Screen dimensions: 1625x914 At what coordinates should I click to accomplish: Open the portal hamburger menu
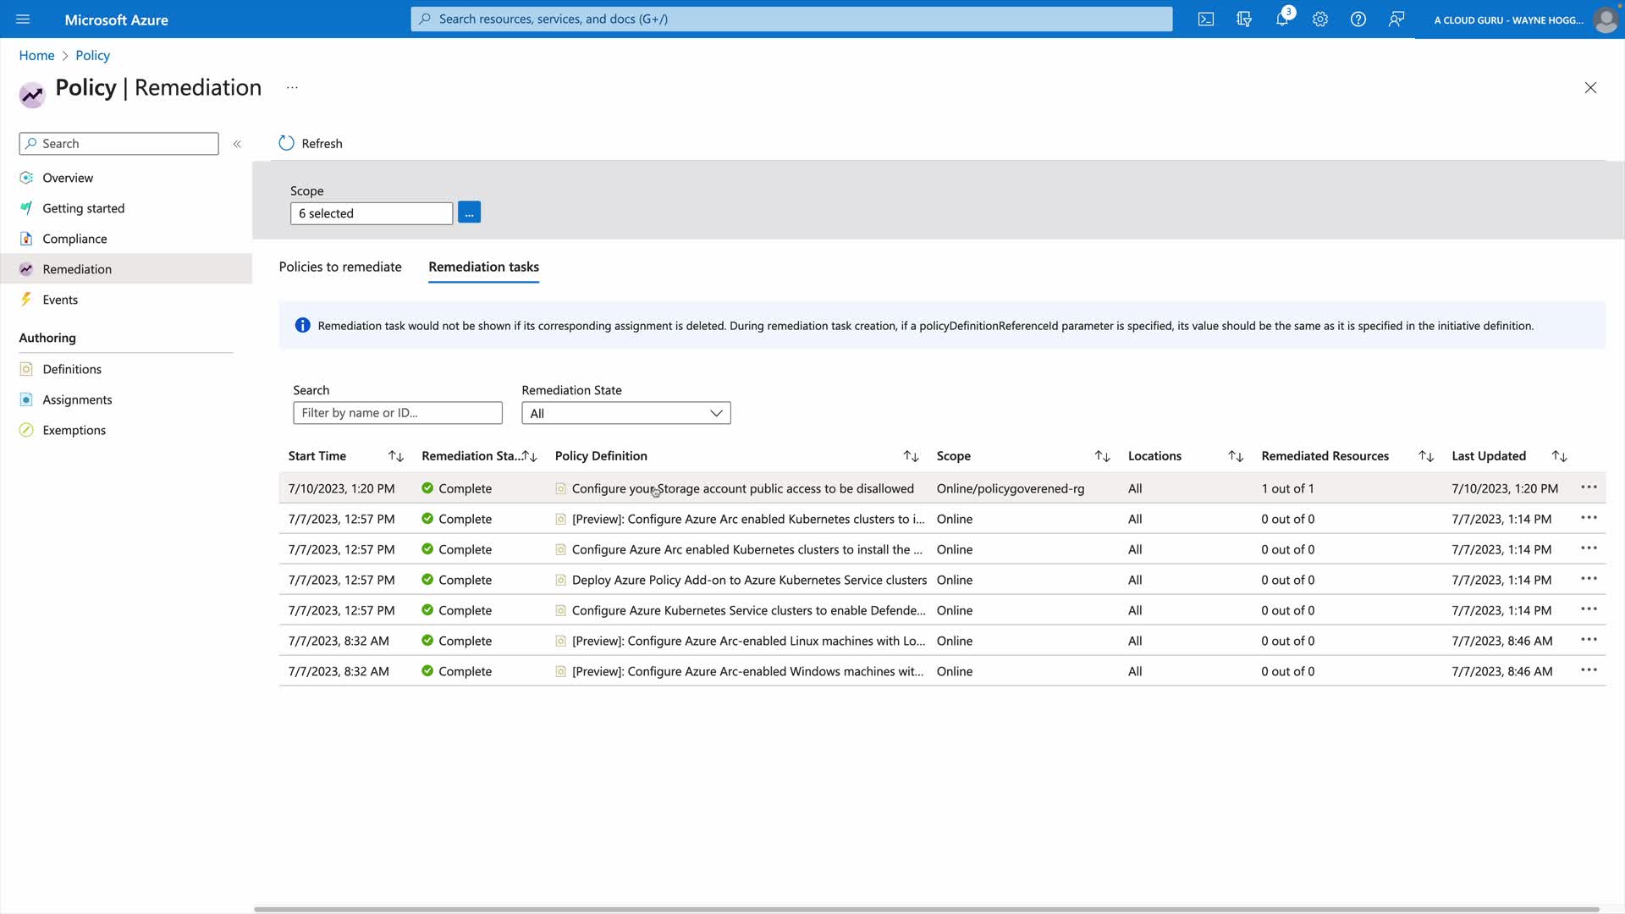23,19
